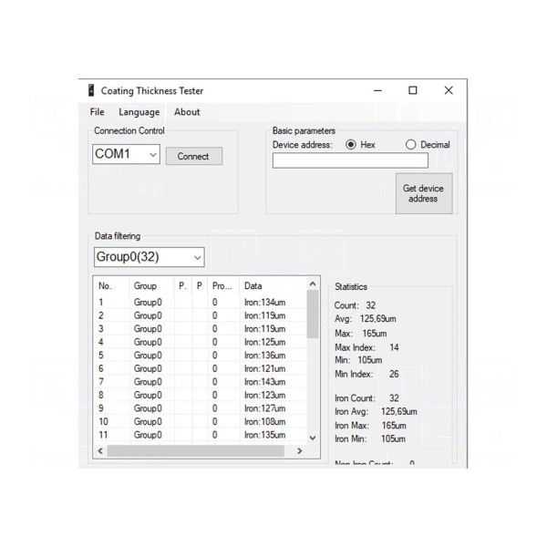Select the Hex radio button
This screenshot has width=547, height=547.
351,145
